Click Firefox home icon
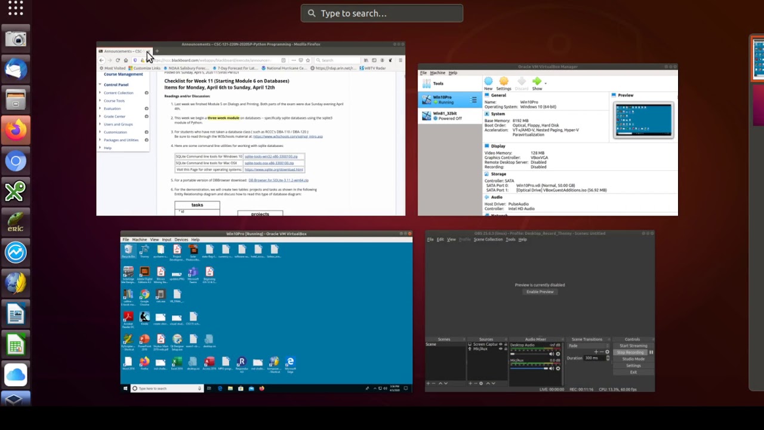764x430 pixels. coord(125,60)
